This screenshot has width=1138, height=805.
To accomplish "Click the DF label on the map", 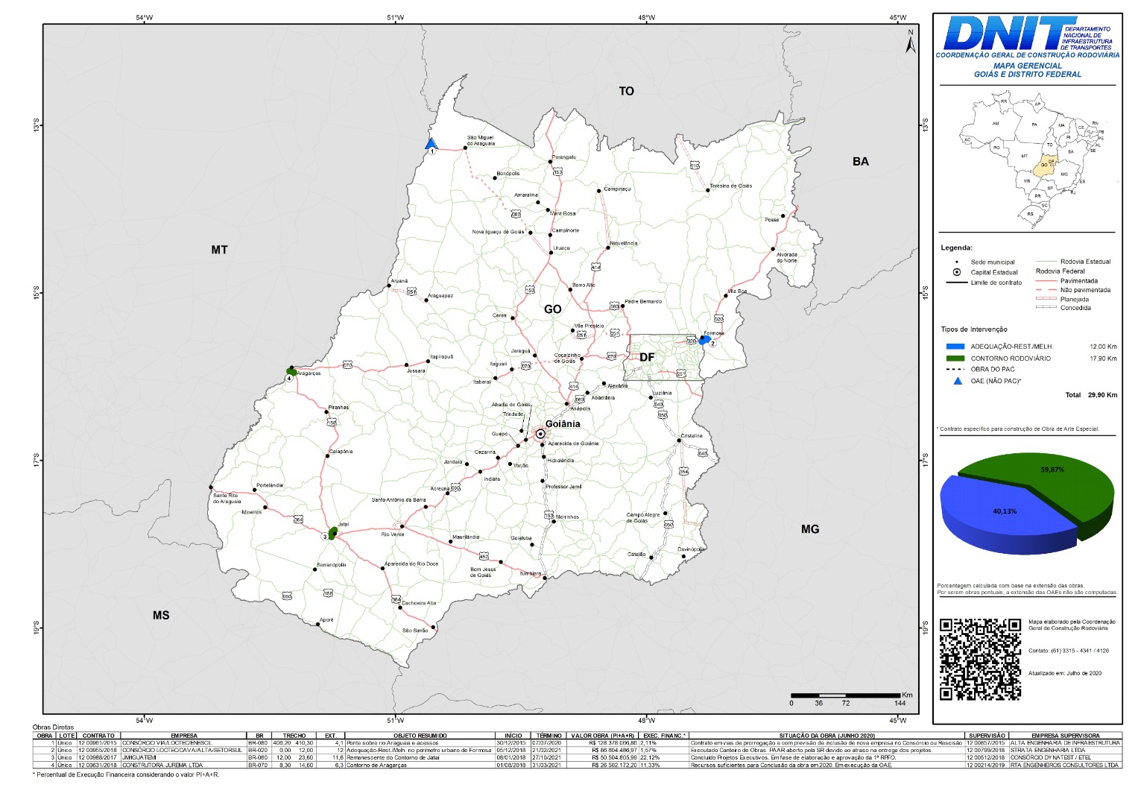I will tap(647, 357).
